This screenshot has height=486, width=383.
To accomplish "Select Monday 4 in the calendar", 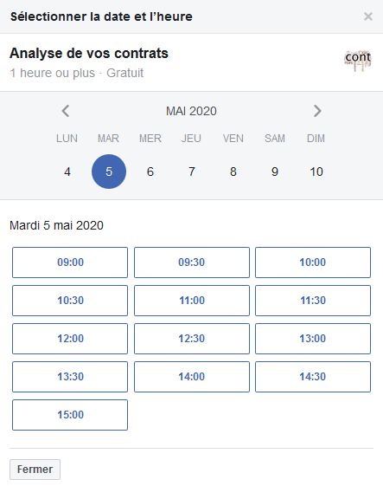I will (x=67, y=172).
